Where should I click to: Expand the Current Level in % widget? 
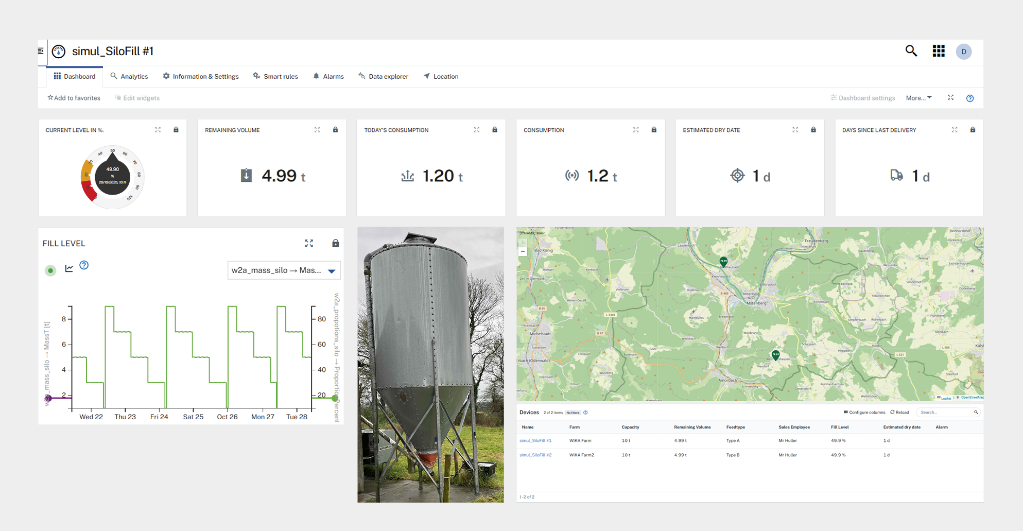point(158,130)
